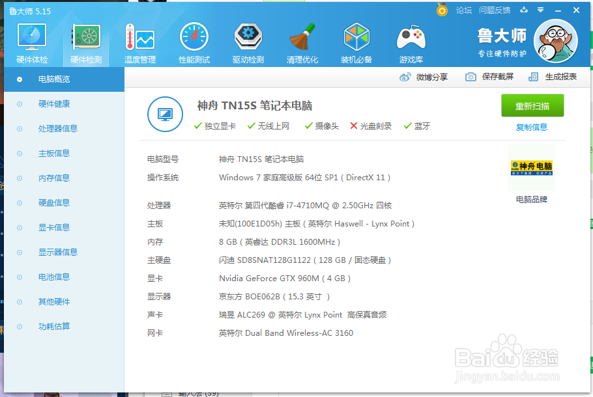Click the 电脑型号 row value 神舟 TN15S
This screenshot has height=397, width=593.
261,159
